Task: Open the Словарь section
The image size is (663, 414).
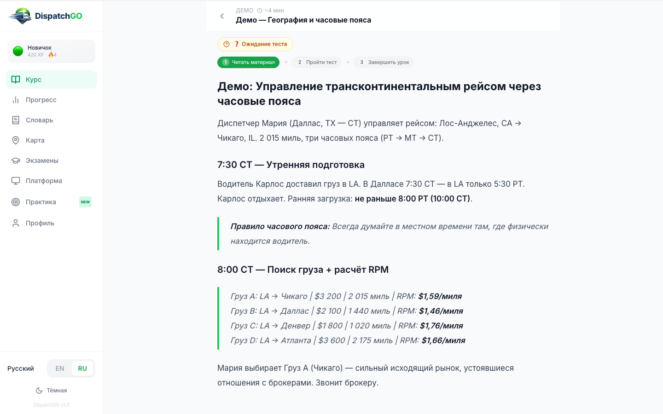Action: point(52,120)
